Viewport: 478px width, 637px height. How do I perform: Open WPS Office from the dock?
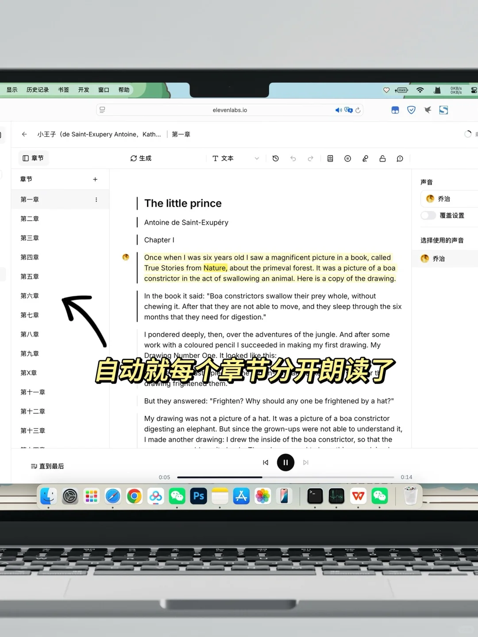[358, 496]
